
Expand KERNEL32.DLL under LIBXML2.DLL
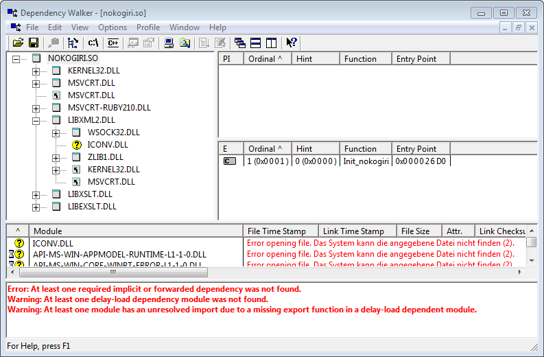tap(56, 170)
